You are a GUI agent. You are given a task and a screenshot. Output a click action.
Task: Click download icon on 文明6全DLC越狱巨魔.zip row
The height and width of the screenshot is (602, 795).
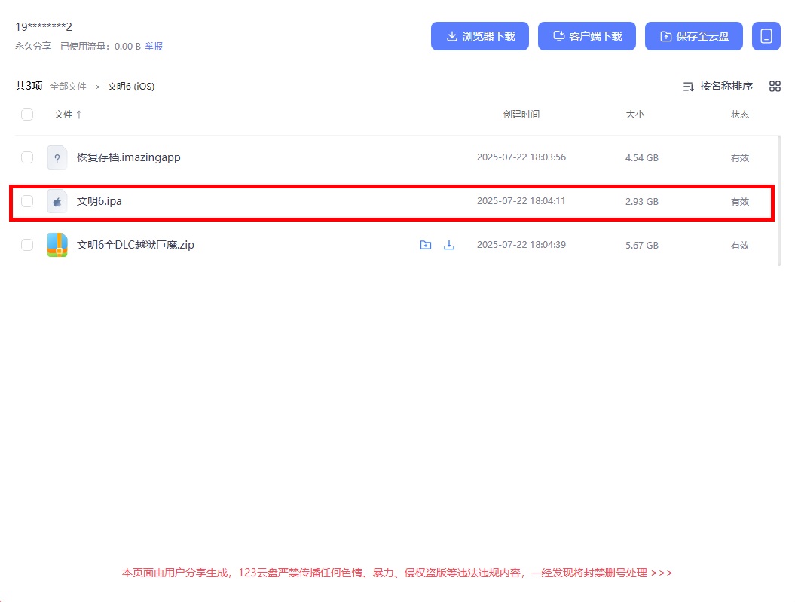[449, 245]
